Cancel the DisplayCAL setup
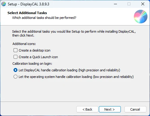The height and width of the screenshot is (116, 150). [135, 109]
